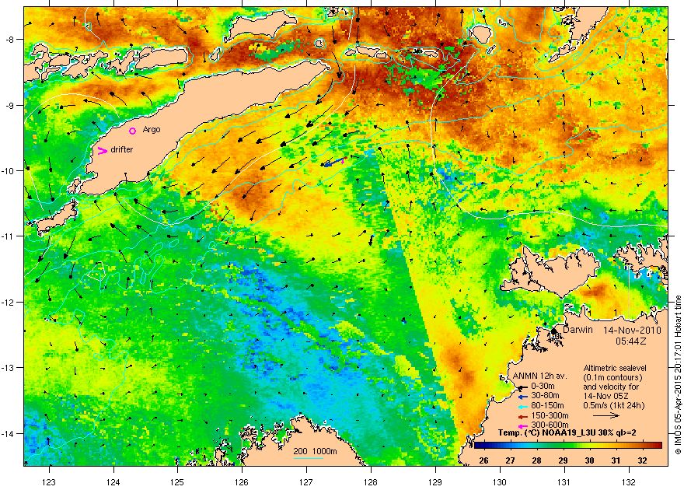This screenshot has height=490, width=684.
Task: Click the red 150-300m legend arrow
Action: tap(522, 416)
